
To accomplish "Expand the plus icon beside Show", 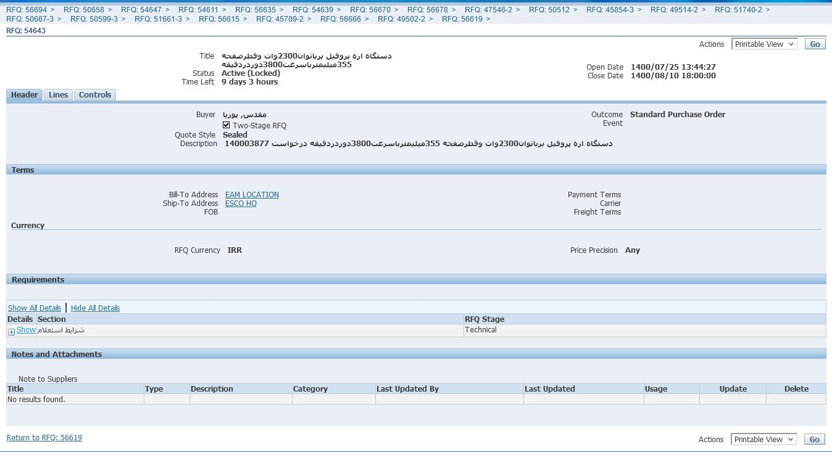I will click(11, 332).
